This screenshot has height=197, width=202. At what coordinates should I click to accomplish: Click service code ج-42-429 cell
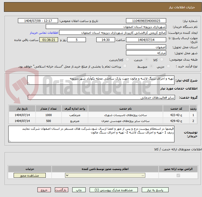(x=176, y=121)
